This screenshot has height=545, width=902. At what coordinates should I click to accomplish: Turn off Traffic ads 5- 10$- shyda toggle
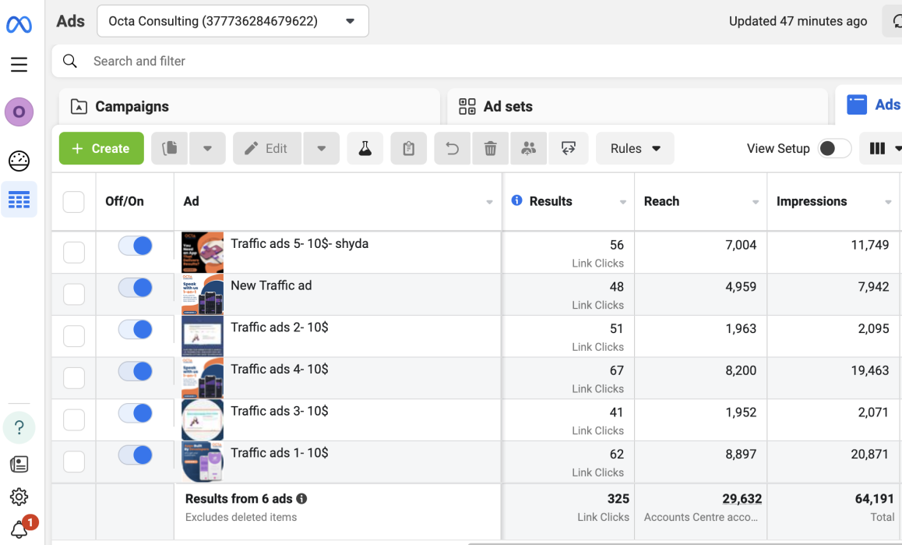136,246
